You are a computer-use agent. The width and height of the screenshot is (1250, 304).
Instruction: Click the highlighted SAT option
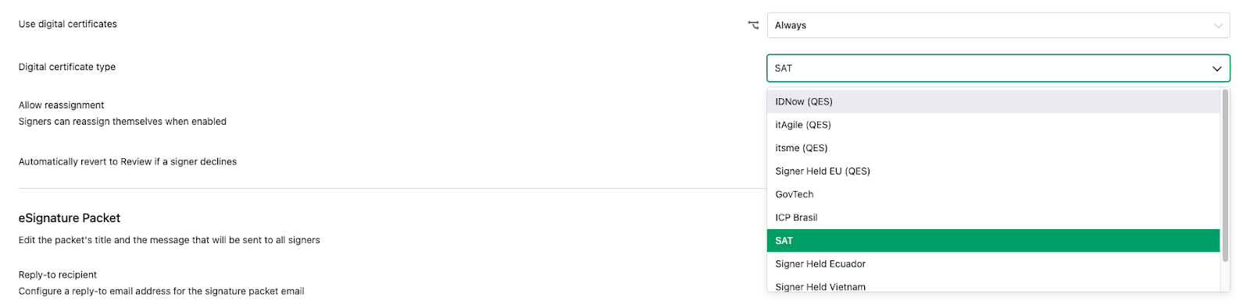tap(993, 241)
